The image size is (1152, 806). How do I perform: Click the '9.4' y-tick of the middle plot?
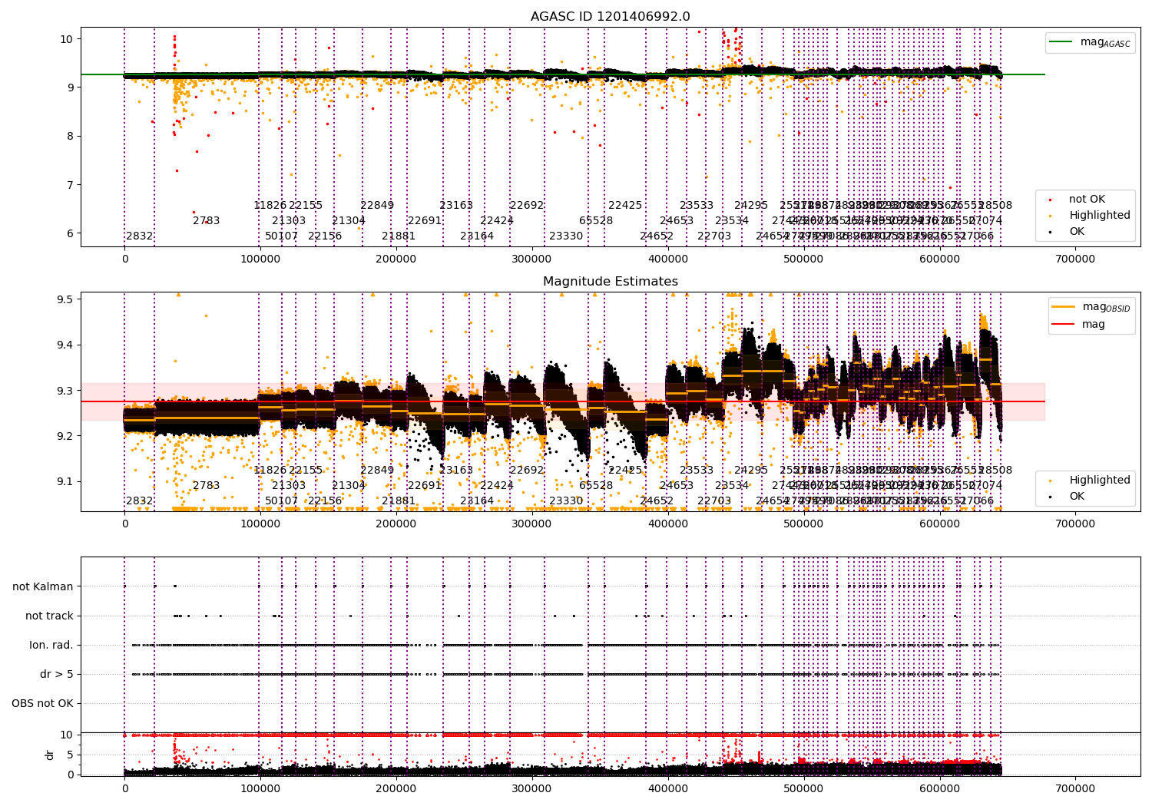pyautogui.click(x=65, y=345)
